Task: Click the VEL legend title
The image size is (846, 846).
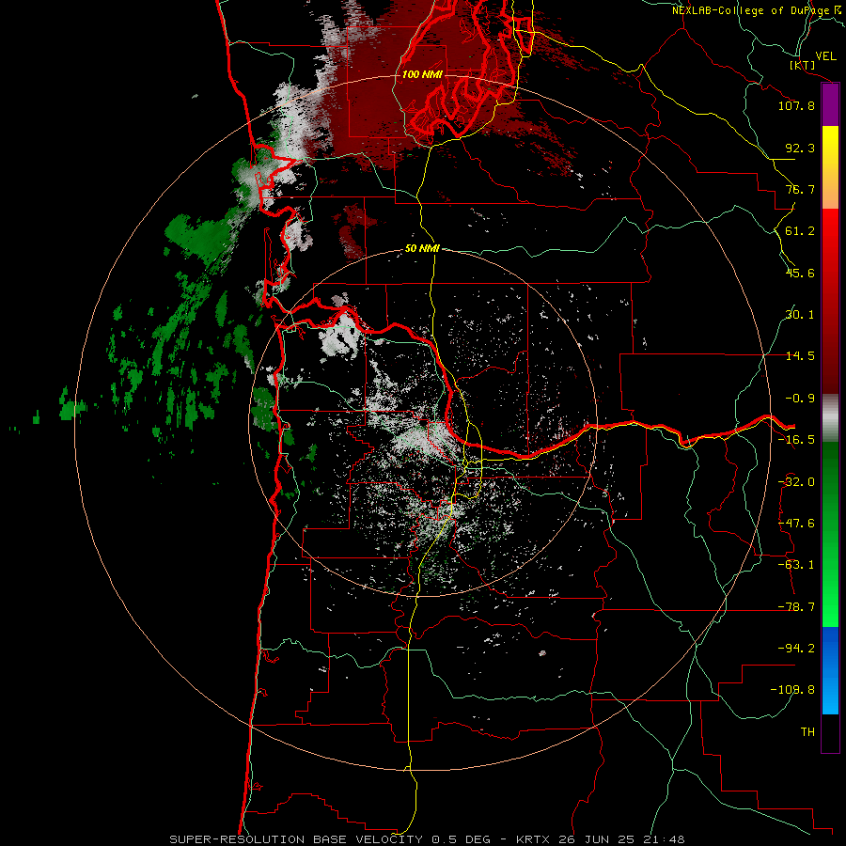Action: [825, 55]
